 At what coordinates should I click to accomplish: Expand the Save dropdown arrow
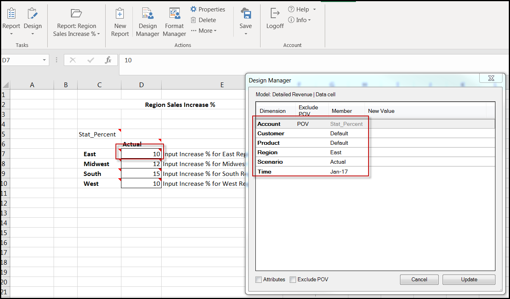(x=246, y=34)
